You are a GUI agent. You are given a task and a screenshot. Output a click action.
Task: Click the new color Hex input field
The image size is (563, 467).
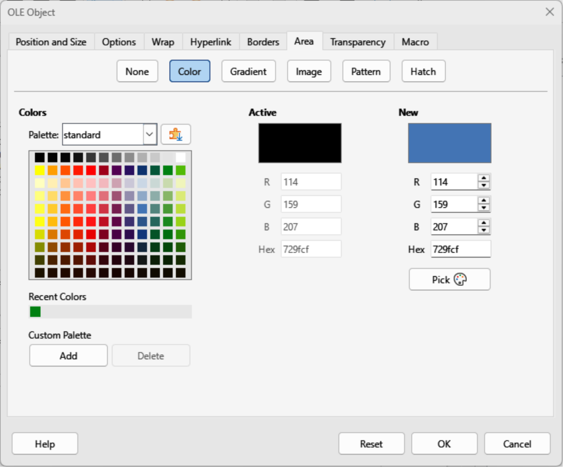[x=461, y=249]
